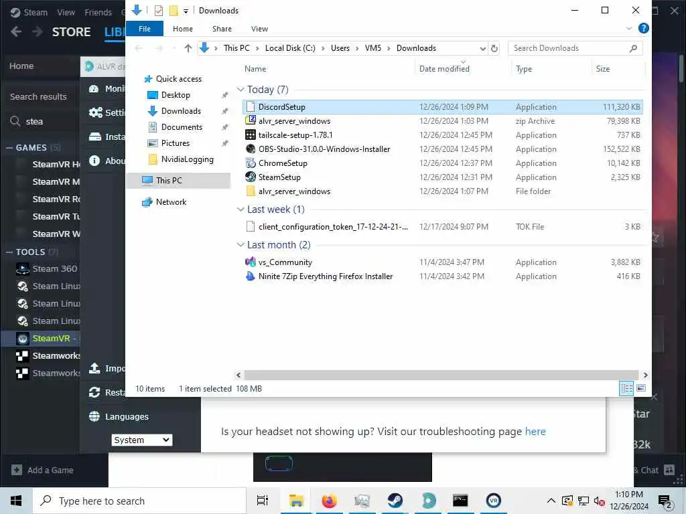This screenshot has height=514, width=686.
Task: Select tailscale-setup-1.78.1 installer icon
Action: point(251,135)
